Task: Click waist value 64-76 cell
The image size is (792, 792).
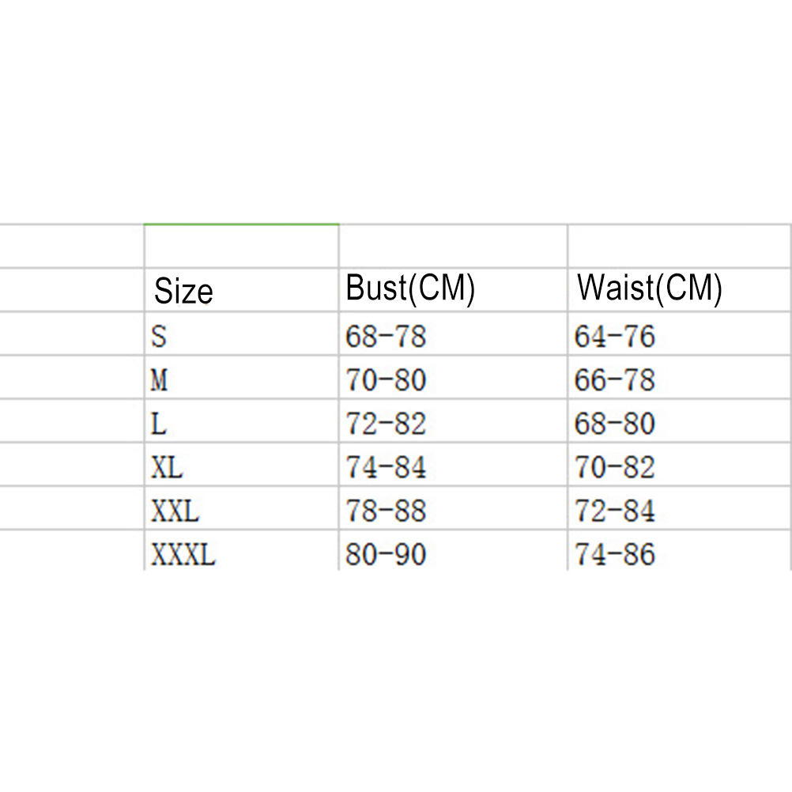Action: pyautogui.click(x=615, y=338)
